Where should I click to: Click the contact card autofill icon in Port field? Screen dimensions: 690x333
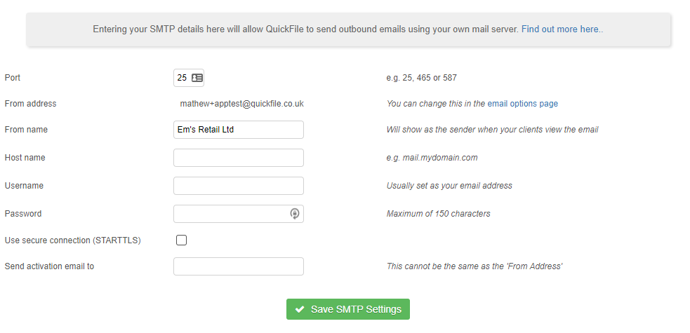coord(197,78)
